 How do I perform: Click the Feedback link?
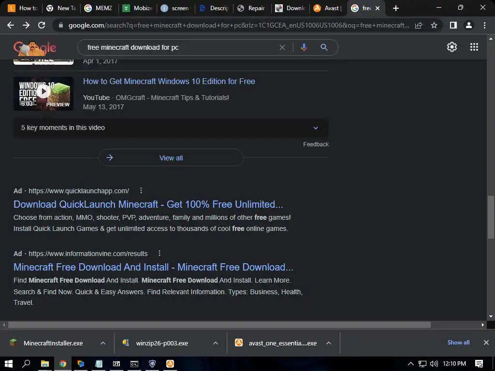[316, 144]
